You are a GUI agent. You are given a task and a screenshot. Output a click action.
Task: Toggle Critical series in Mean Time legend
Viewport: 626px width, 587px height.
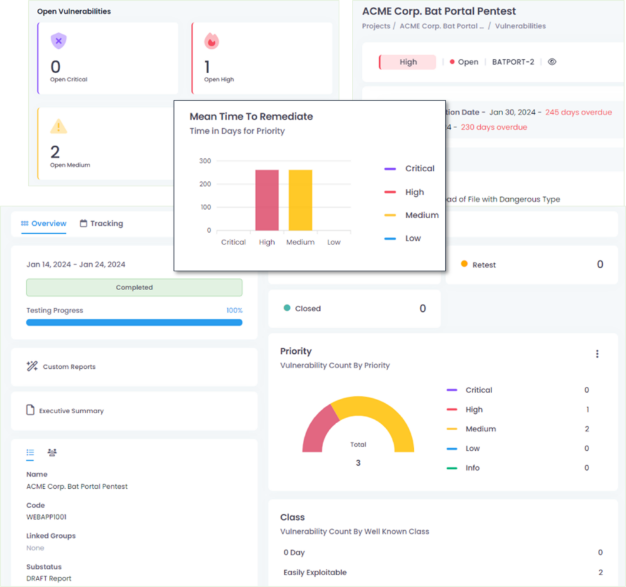(409, 169)
